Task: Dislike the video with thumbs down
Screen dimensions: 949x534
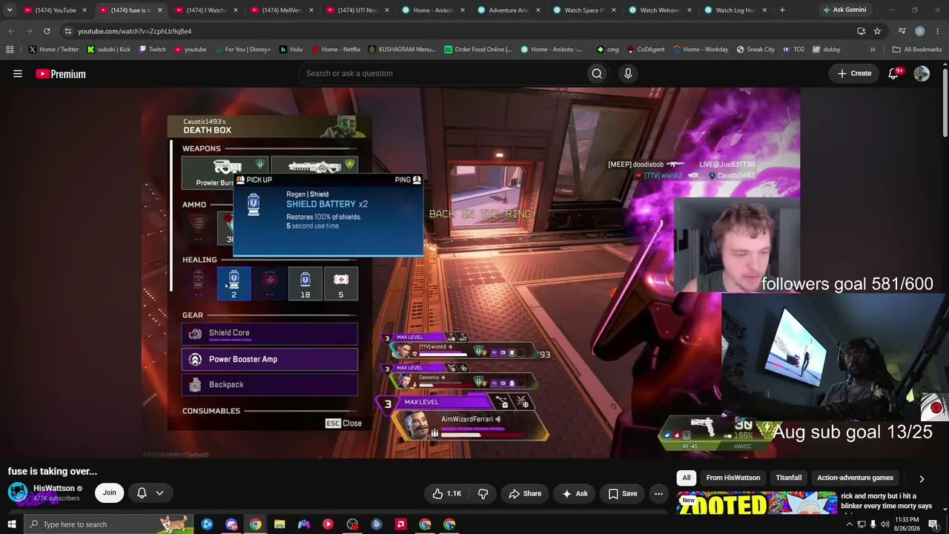Action: [x=483, y=493]
